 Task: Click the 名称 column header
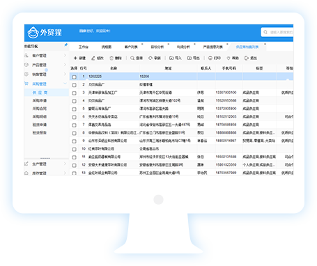click(x=114, y=68)
